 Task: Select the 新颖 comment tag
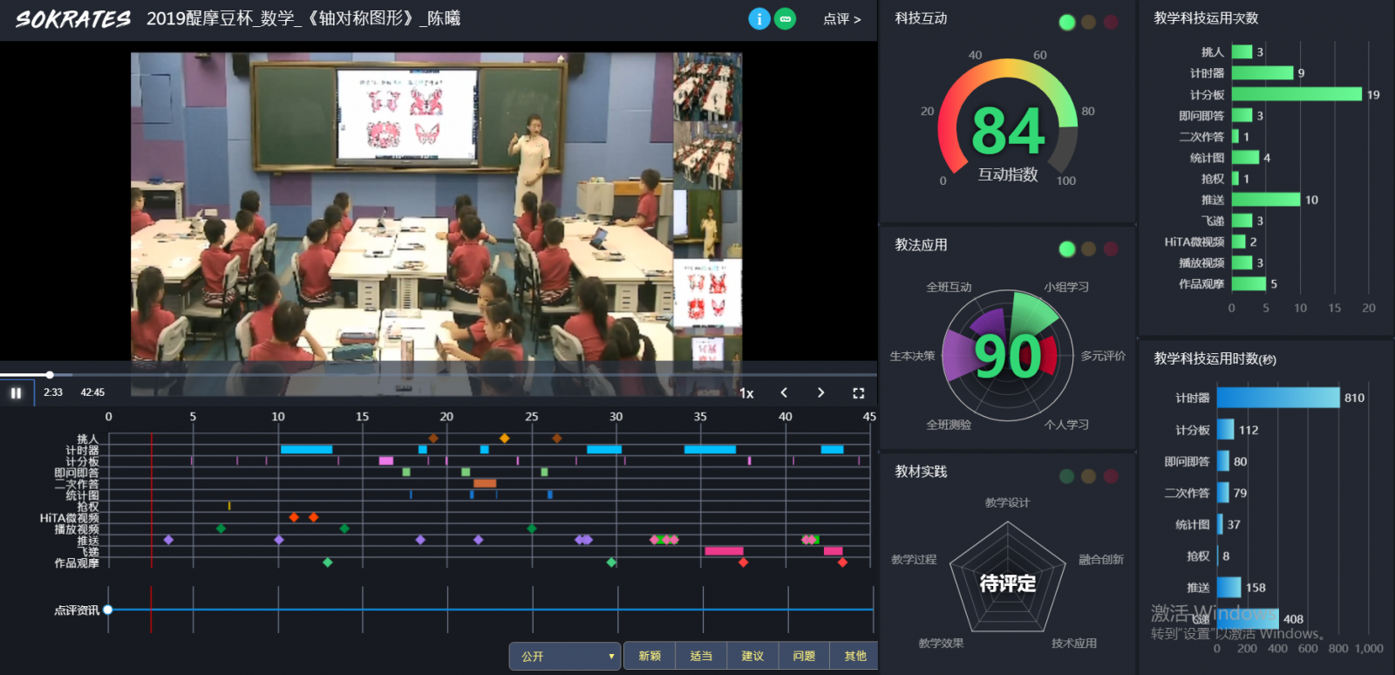point(650,656)
